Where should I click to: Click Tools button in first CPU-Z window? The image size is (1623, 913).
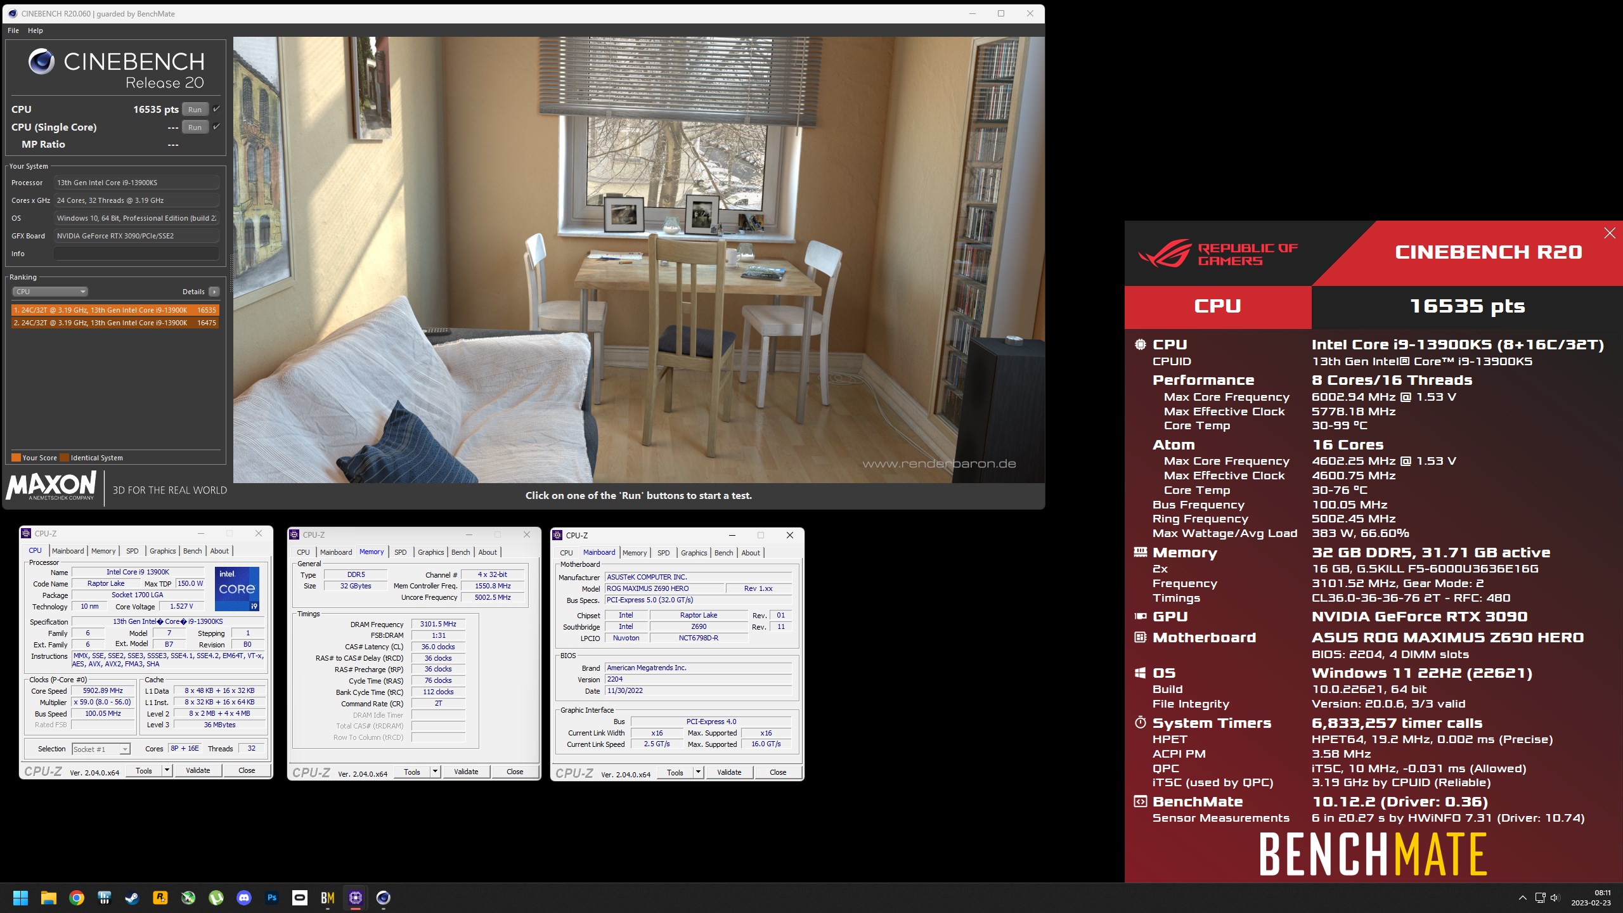coord(144,770)
